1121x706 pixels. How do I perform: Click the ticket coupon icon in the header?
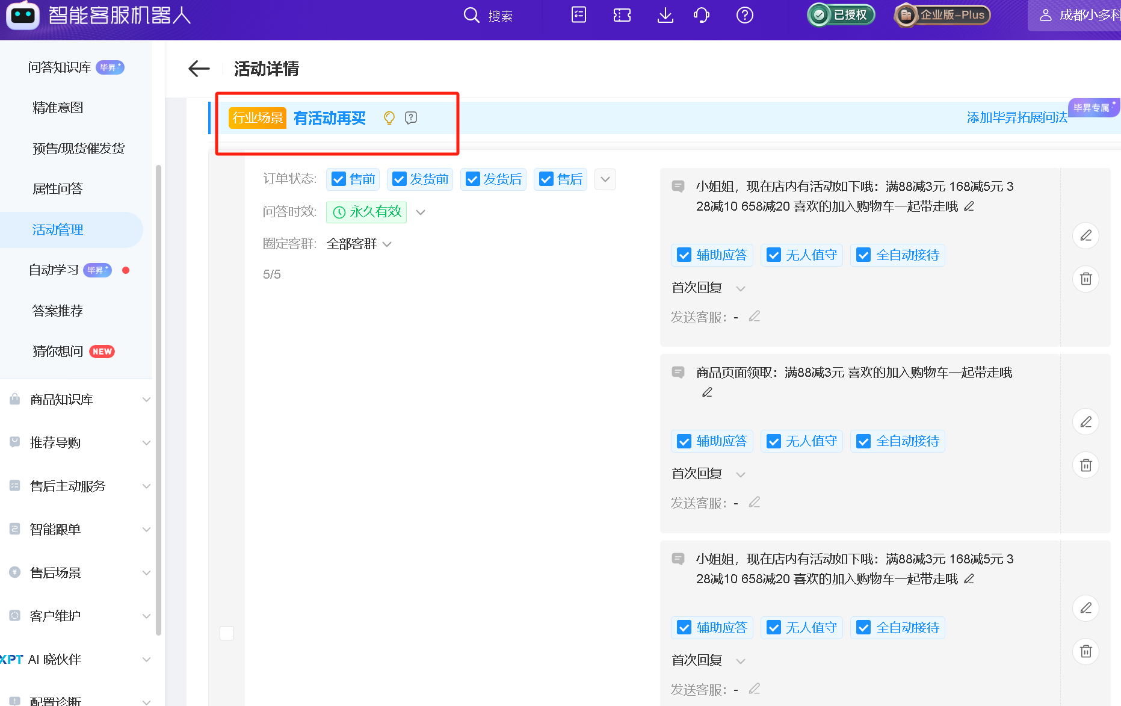pyautogui.click(x=622, y=15)
